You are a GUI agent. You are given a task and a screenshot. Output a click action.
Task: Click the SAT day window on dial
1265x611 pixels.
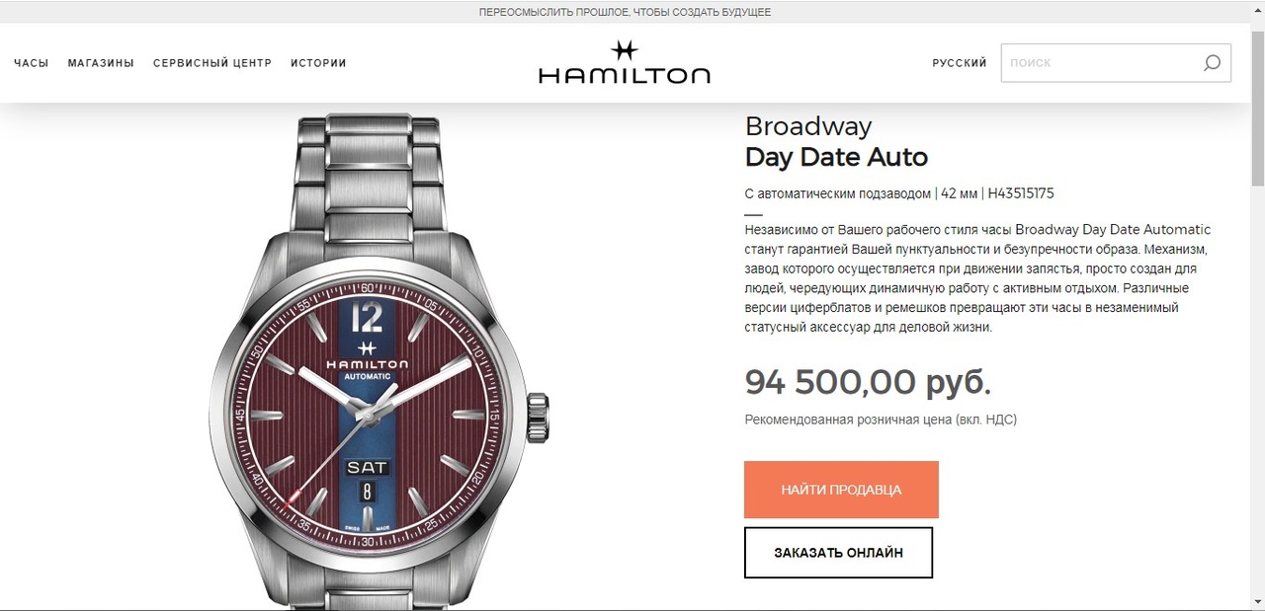pos(367,468)
